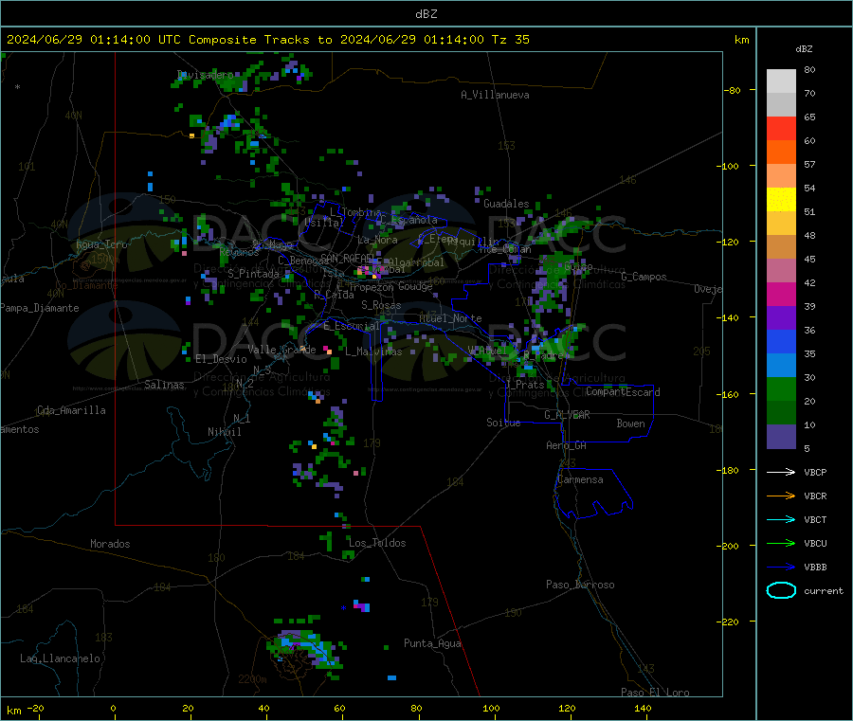853x721 pixels.
Task: Click the Nihuil map label
Action: pyautogui.click(x=225, y=432)
